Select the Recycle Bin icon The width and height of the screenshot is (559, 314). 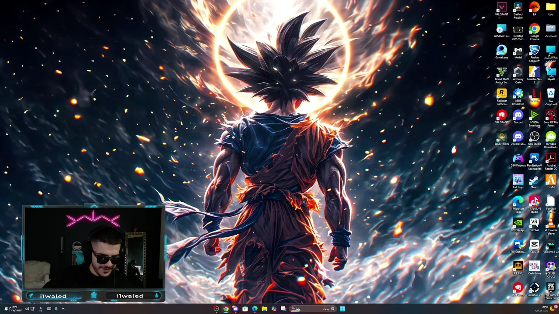[551, 97]
